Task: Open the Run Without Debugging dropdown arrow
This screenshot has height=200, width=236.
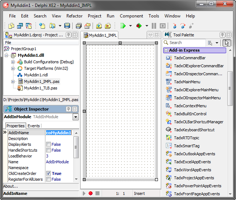Action: pyautogui.click(x=147, y=26)
